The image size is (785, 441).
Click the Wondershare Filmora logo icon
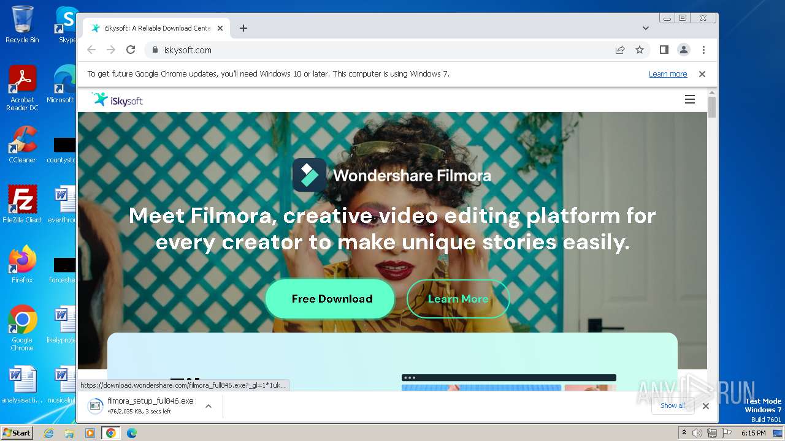point(309,175)
